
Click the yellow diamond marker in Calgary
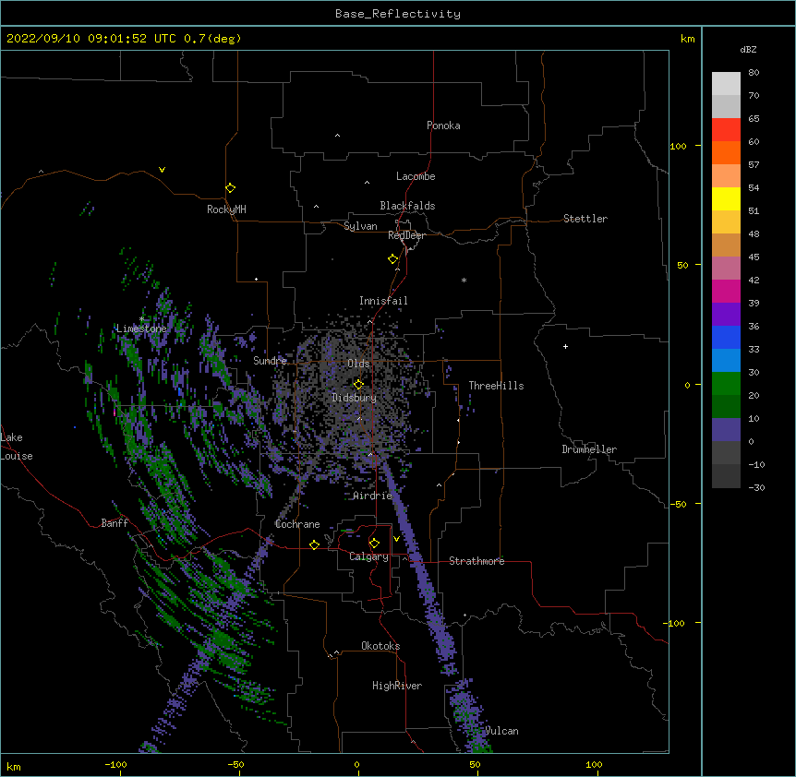374,544
